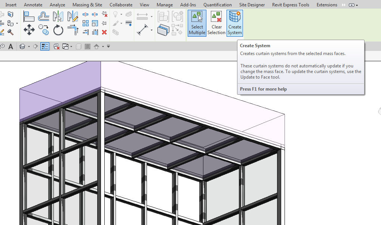Screen dimensions: 381x225
Task: Click the Clear Selection button
Action: point(216,23)
